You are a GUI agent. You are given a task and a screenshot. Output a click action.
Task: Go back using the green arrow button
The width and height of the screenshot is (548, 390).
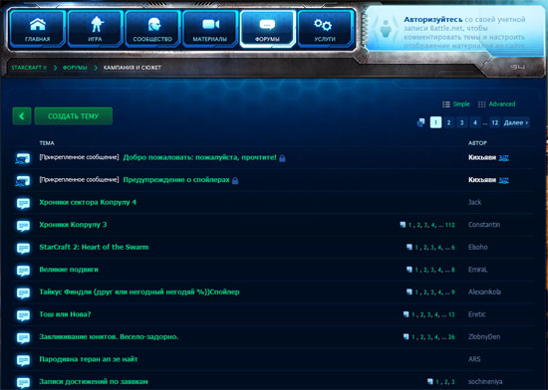pyautogui.click(x=22, y=116)
